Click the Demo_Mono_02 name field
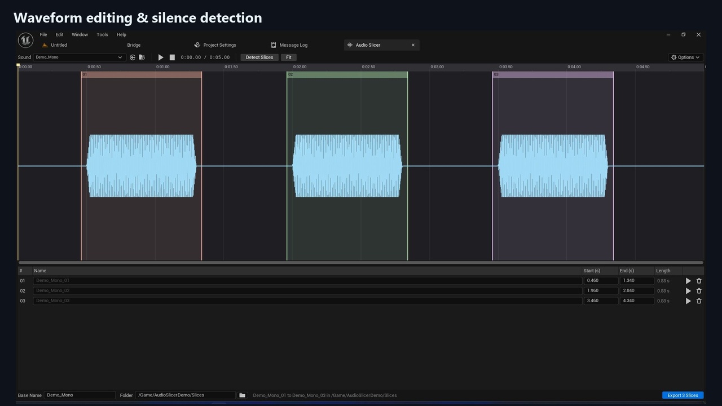 coord(307,291)
